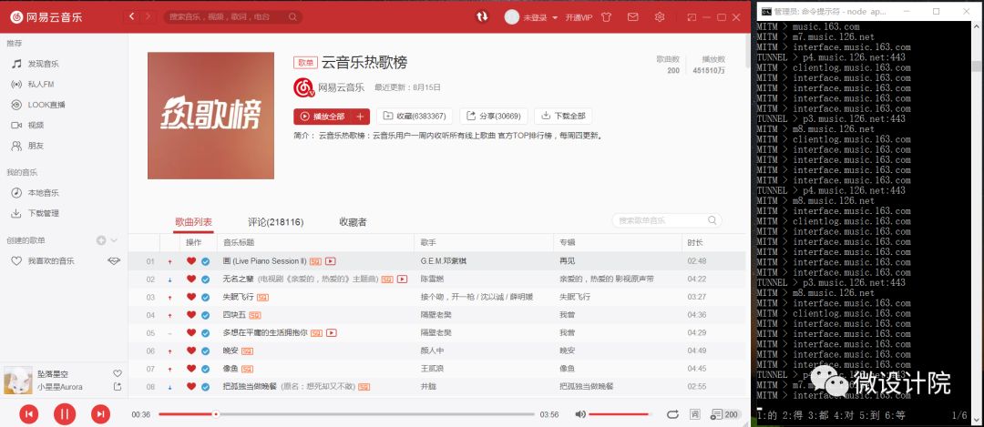Image resolution: width=984 pixels, height=427 pixels.
Task: Click 收藏(6383367) button
Action: 415,116
